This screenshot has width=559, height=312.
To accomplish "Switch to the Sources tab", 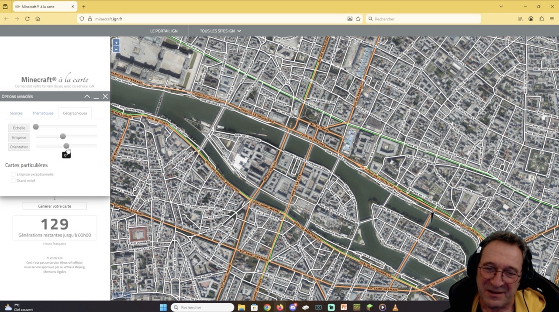I will coord(16,113).
